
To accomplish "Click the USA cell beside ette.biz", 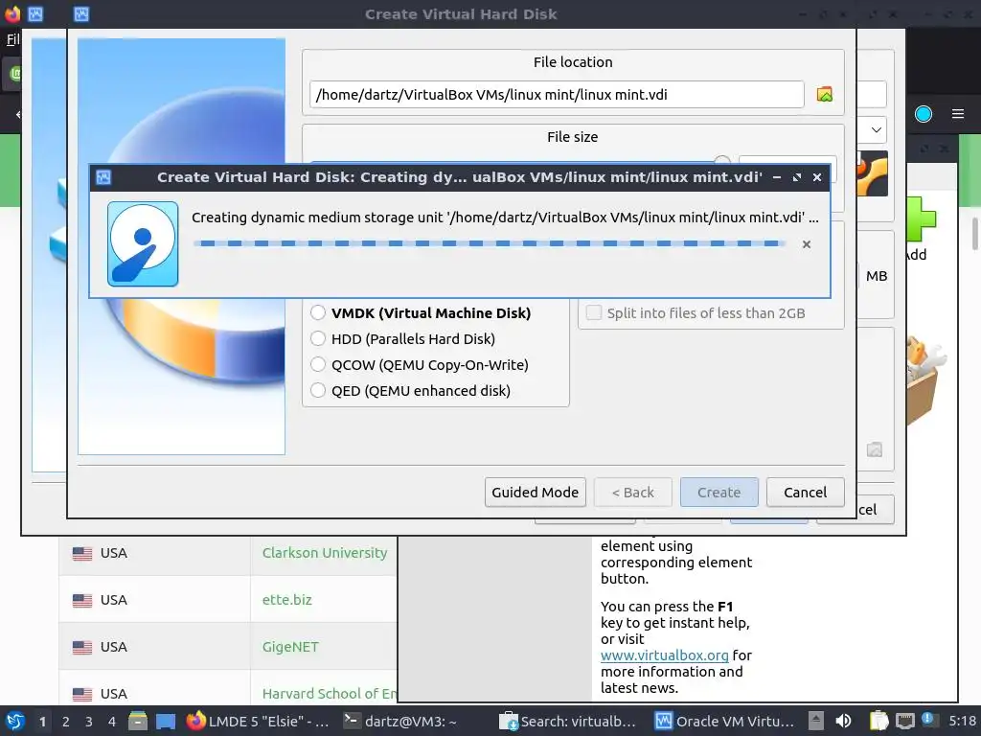I will (x=154, y=600).
